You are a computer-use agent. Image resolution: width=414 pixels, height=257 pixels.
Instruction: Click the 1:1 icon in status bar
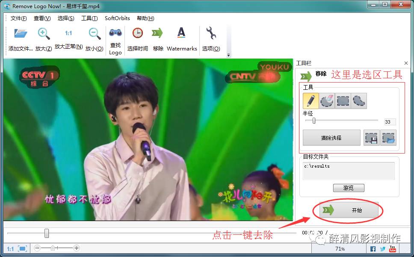coord(10,248)
